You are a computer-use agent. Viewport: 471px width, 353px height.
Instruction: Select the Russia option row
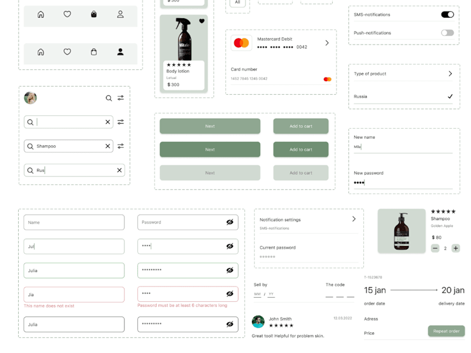(403, 96)
